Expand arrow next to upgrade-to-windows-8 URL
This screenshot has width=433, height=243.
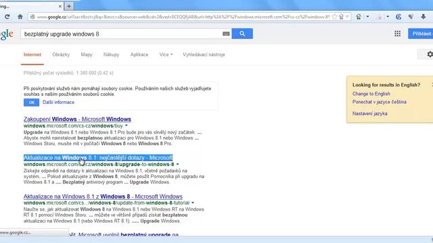coord(177,164)
